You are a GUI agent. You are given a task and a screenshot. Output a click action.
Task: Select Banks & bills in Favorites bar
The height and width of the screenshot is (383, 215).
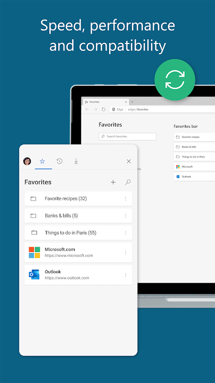[194, 147]
